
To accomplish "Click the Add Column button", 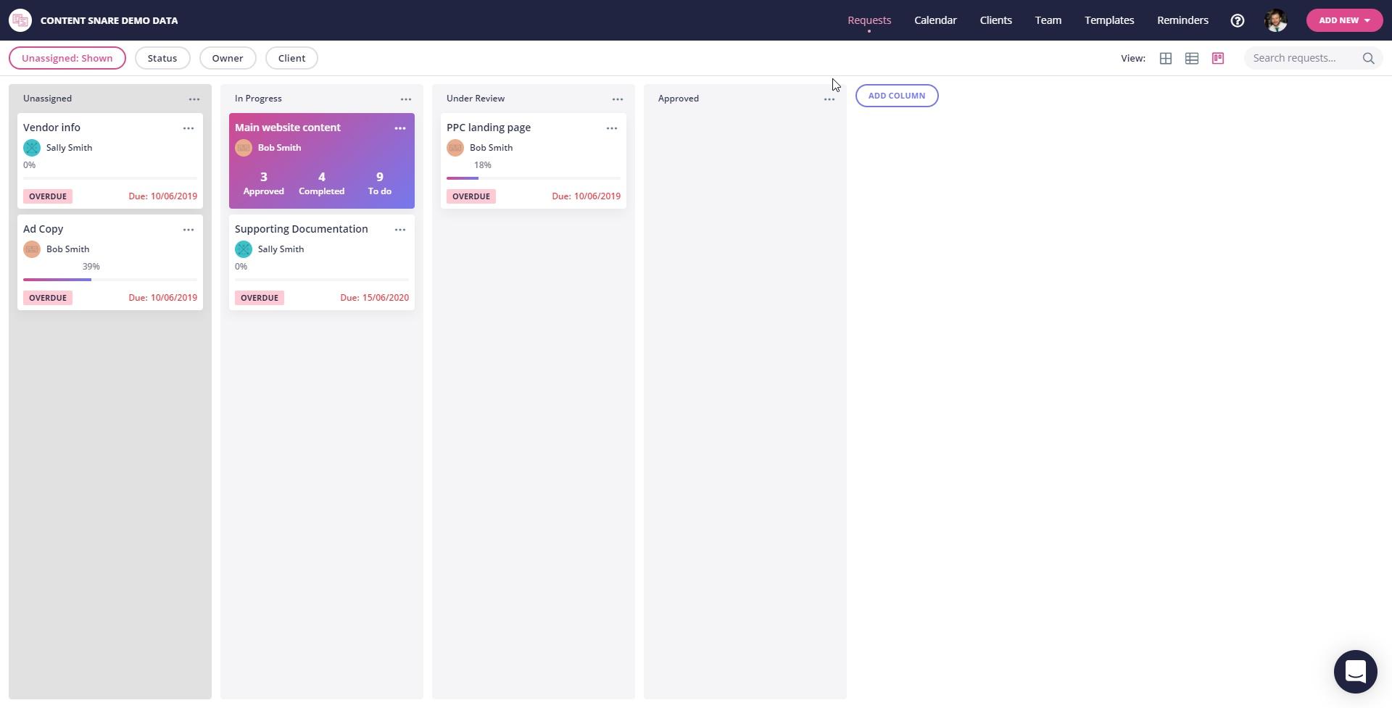I will [897, 96].
